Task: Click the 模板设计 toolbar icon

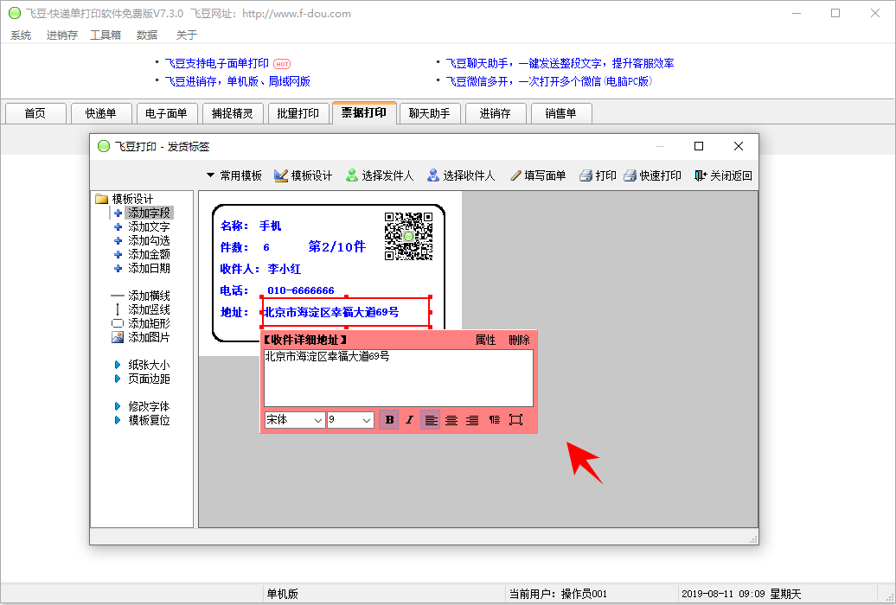Action: pos(280,175)
